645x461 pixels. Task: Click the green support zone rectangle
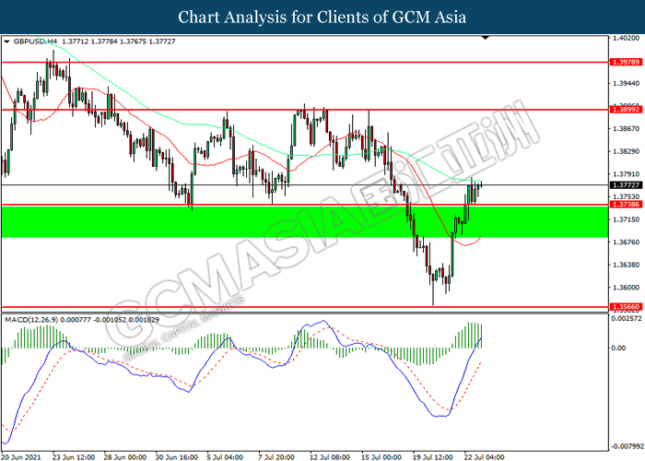(304, 222)
